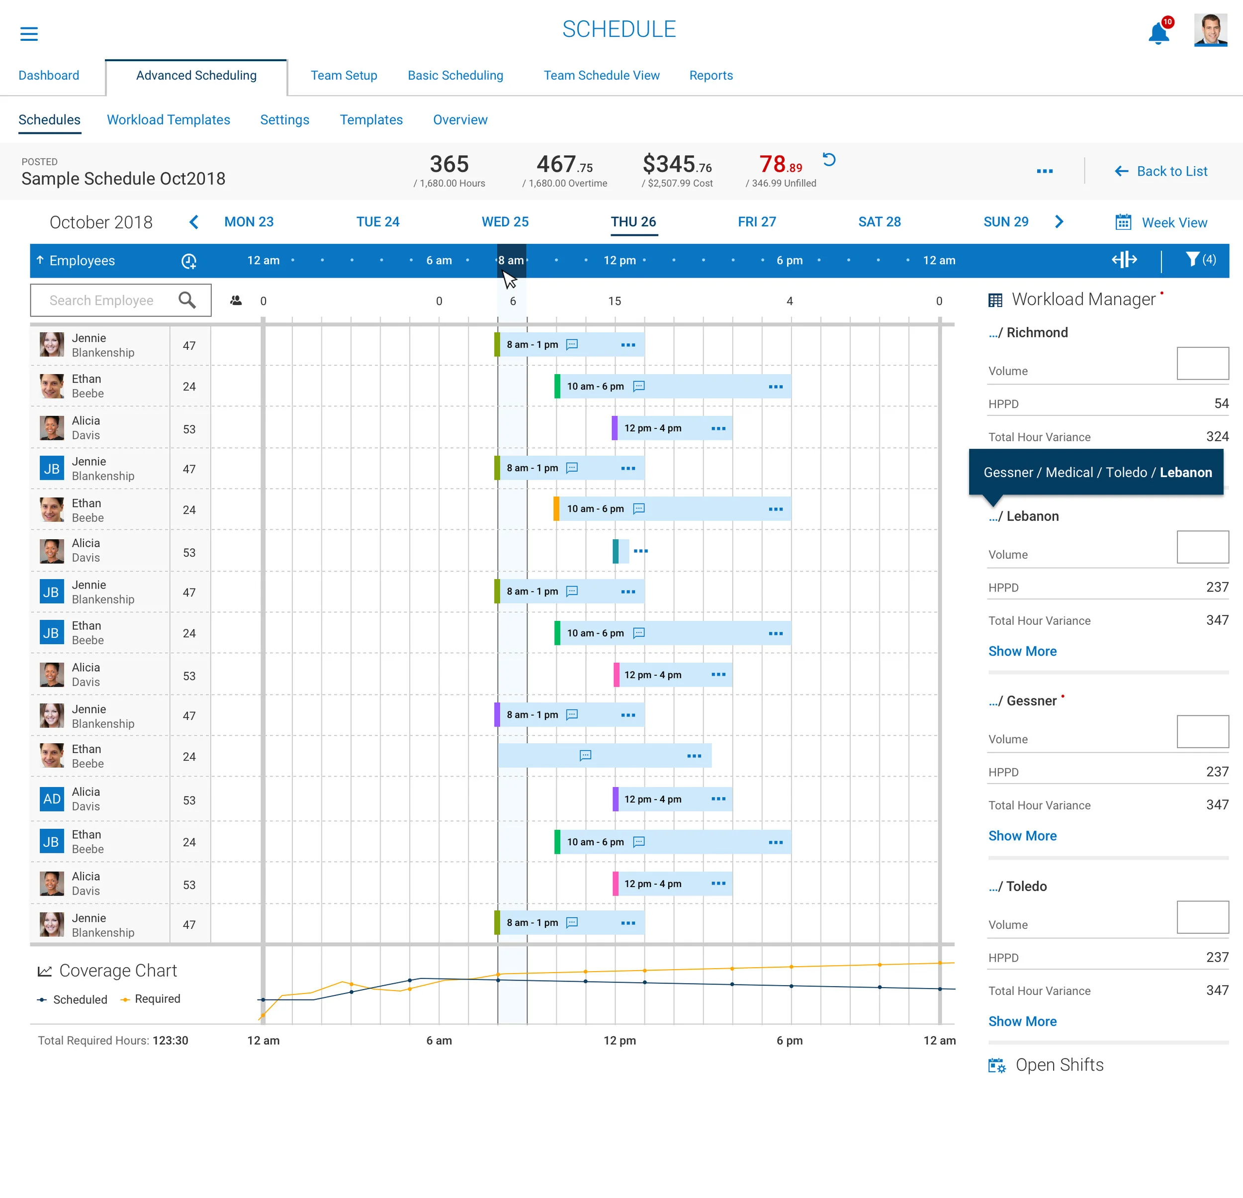Click the expand-width arrows icon

coord(1124,260)
